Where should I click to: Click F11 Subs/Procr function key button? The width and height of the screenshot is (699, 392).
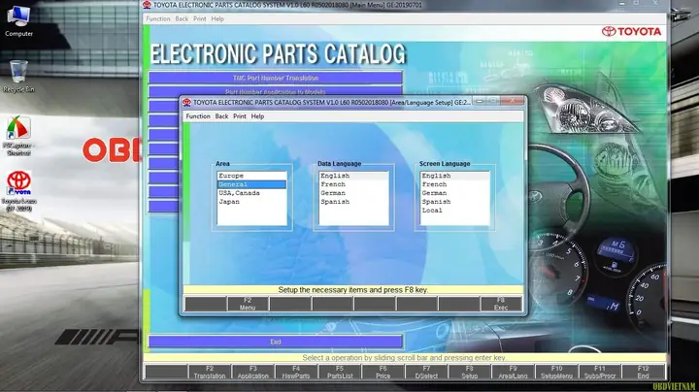coord(600,373)
